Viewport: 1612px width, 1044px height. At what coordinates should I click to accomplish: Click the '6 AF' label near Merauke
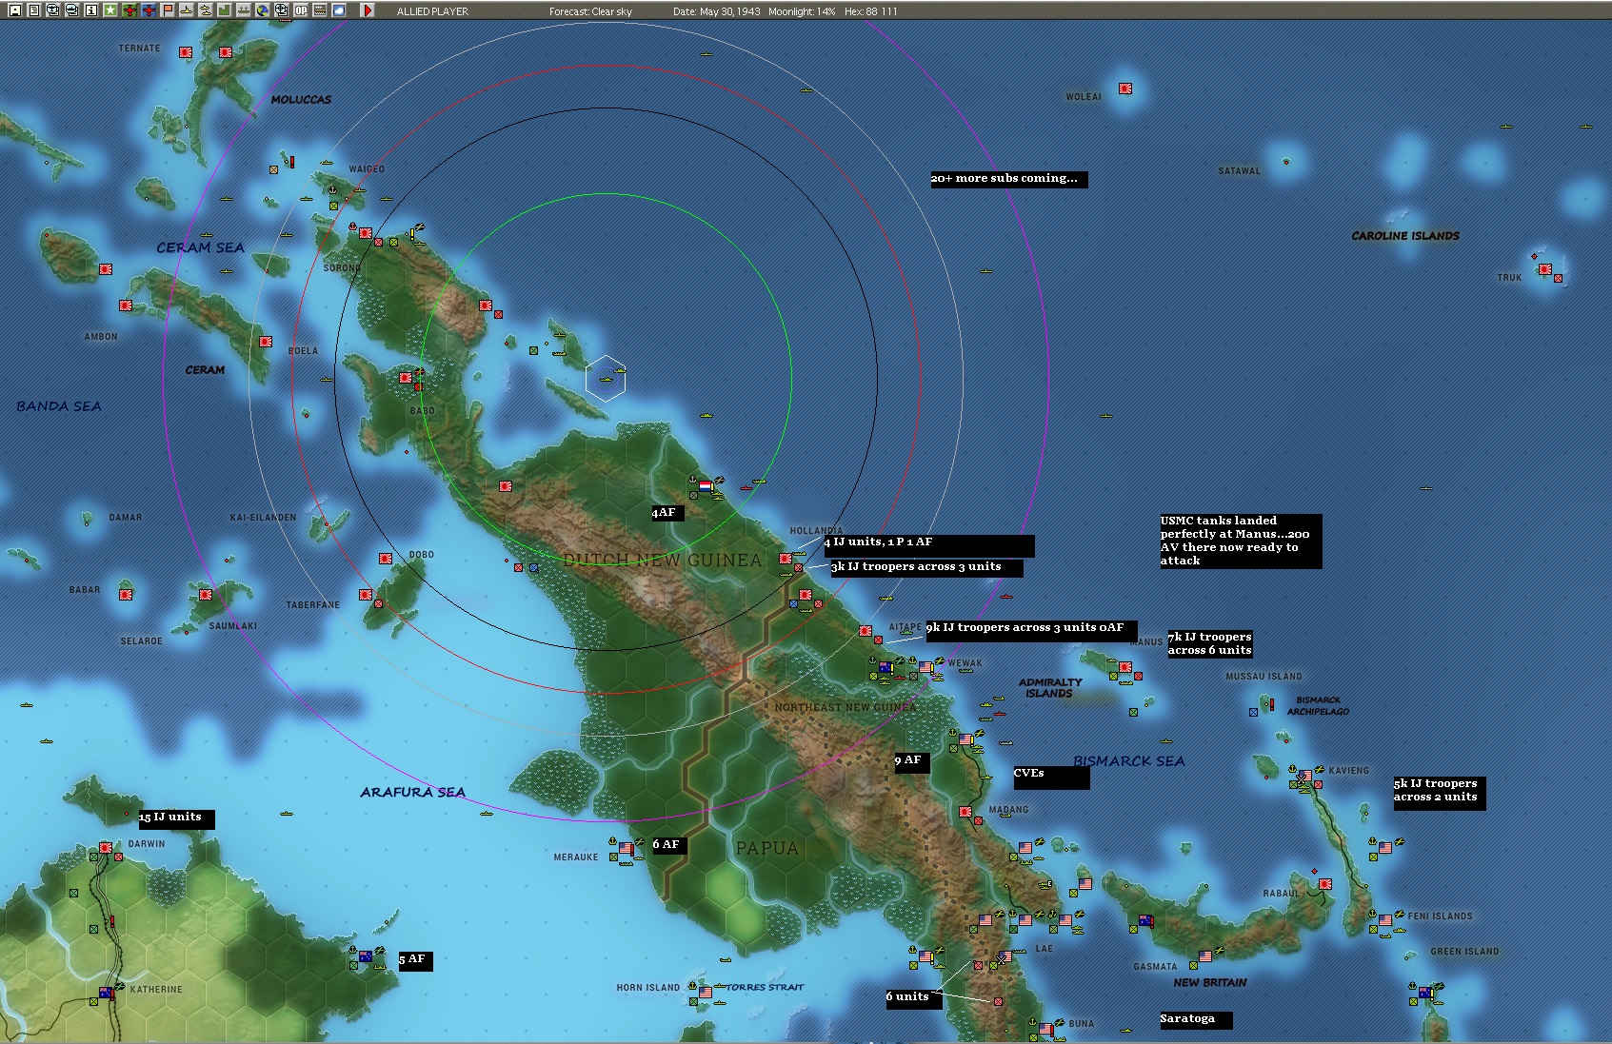point(668,845)
